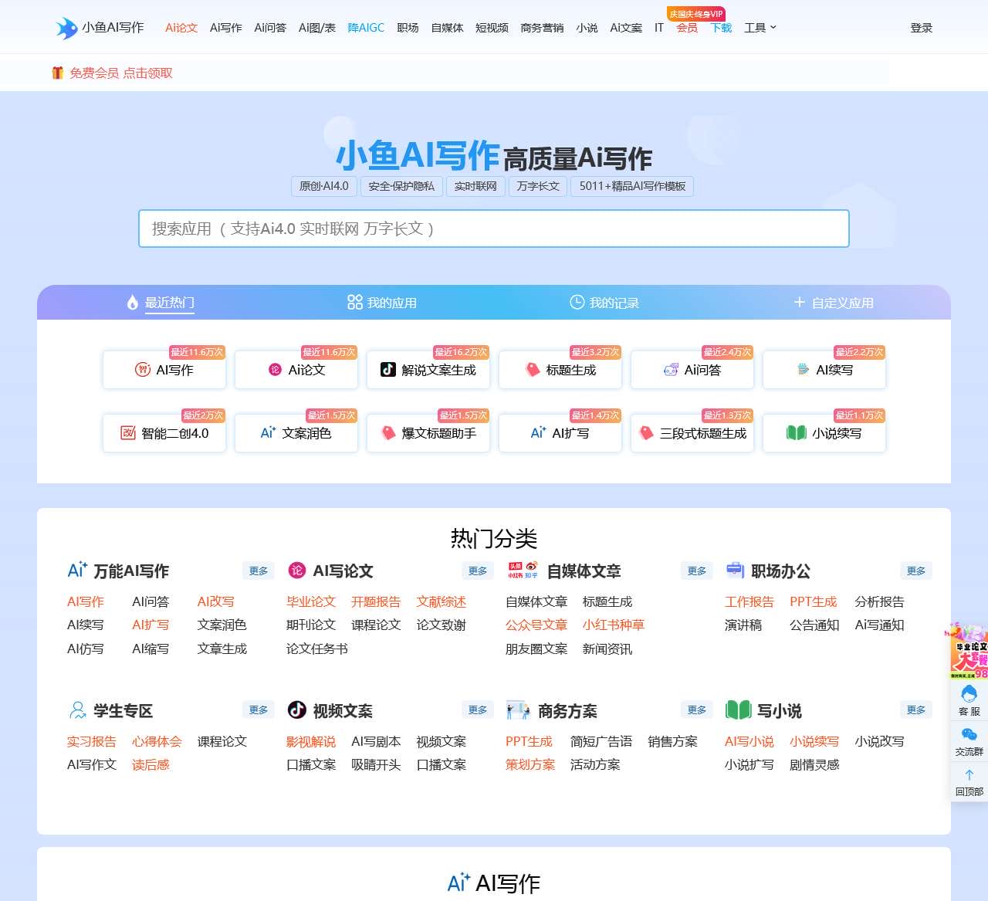Viewport: 988px width, 901px height.
Task: Click the printer icon beside 职场办公 heading
Action: tap(735, 571)
